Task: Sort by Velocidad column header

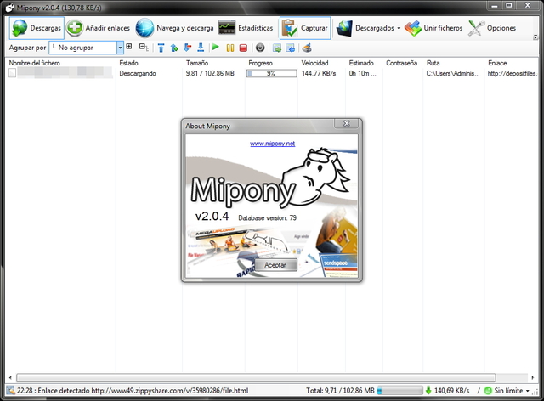Action: [x=314, y=63]
